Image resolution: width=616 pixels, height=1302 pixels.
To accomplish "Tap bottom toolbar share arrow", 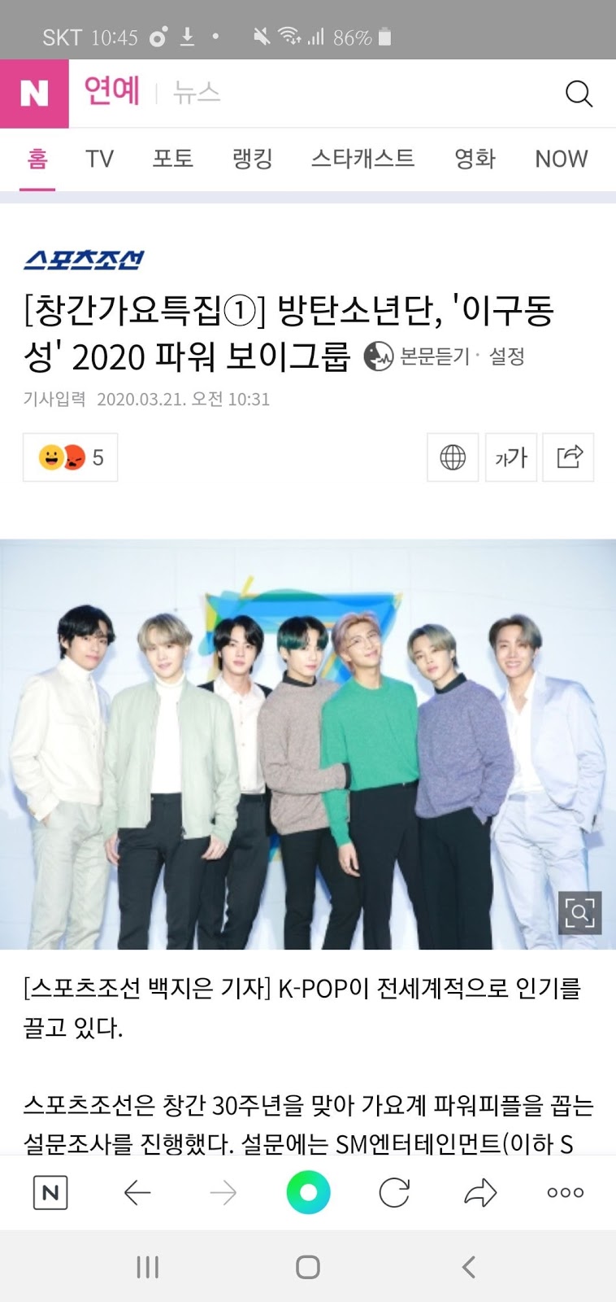I will click(480, 1193).
